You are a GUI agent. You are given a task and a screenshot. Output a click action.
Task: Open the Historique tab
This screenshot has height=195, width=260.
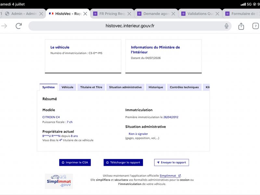(x=156, y=87)
